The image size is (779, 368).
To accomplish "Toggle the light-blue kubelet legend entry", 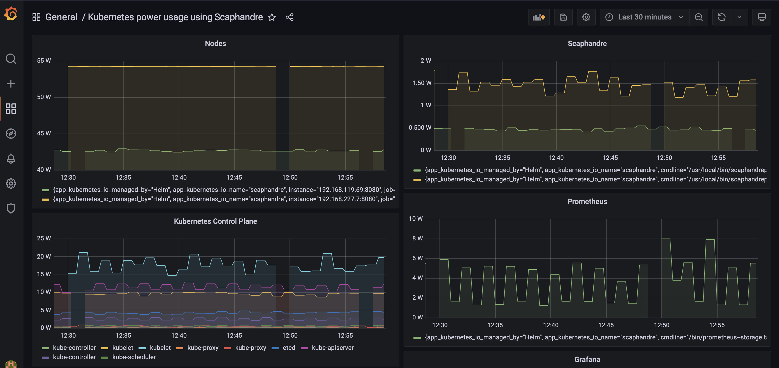I will (160, 348).
